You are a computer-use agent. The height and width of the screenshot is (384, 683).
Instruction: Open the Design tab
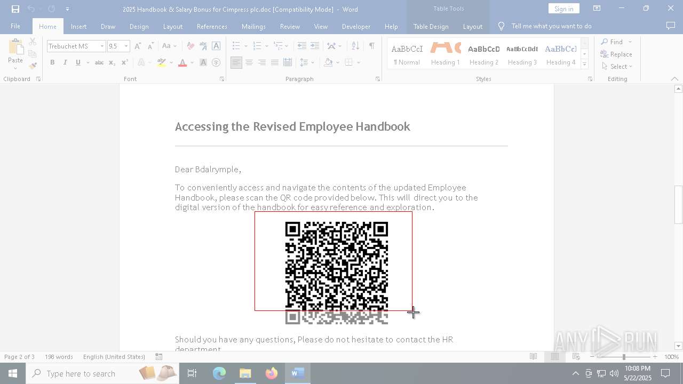coord(139,26)
